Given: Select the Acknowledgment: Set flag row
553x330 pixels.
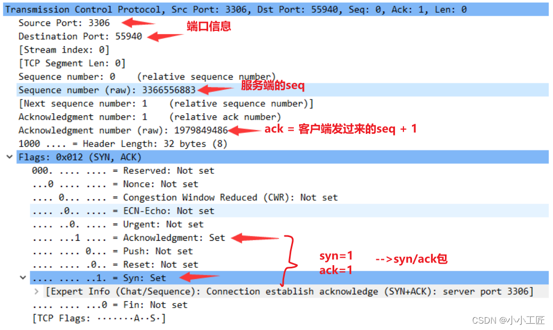Looking at the screenshot, I should 129,238.
